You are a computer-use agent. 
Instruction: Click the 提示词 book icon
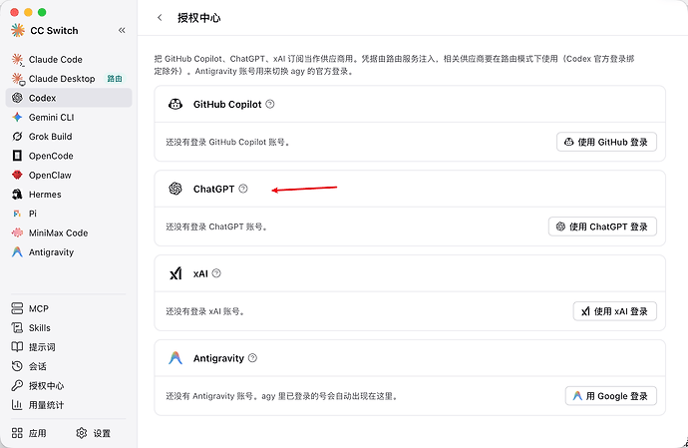[x=17, y=347]
